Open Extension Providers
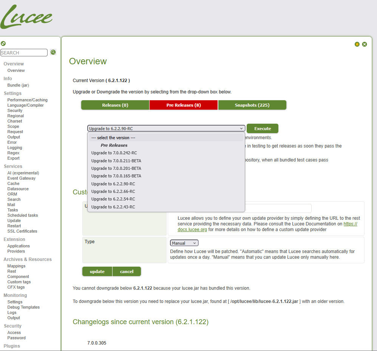The height and width of the screenshot is (351, 377). pyautogui.click(x=16, y=251)
